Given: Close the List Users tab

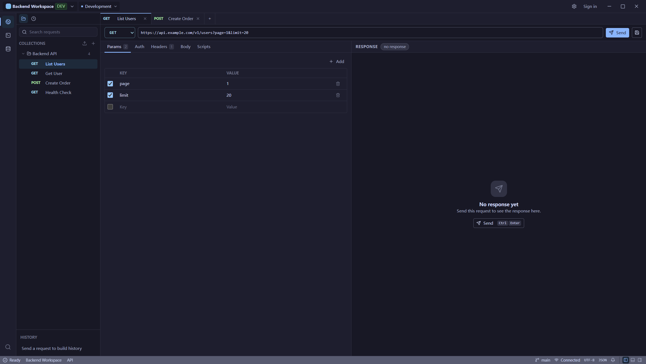Looking at the screenshot, I should [145, 19].
